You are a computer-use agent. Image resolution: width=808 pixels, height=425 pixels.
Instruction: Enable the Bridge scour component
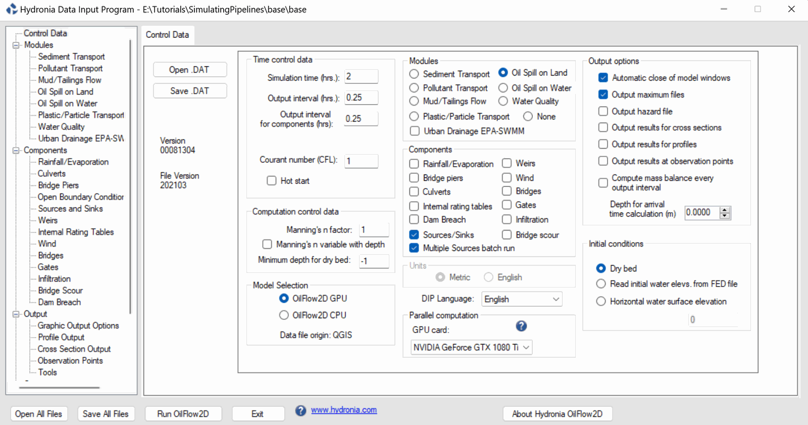coord(507,234)
